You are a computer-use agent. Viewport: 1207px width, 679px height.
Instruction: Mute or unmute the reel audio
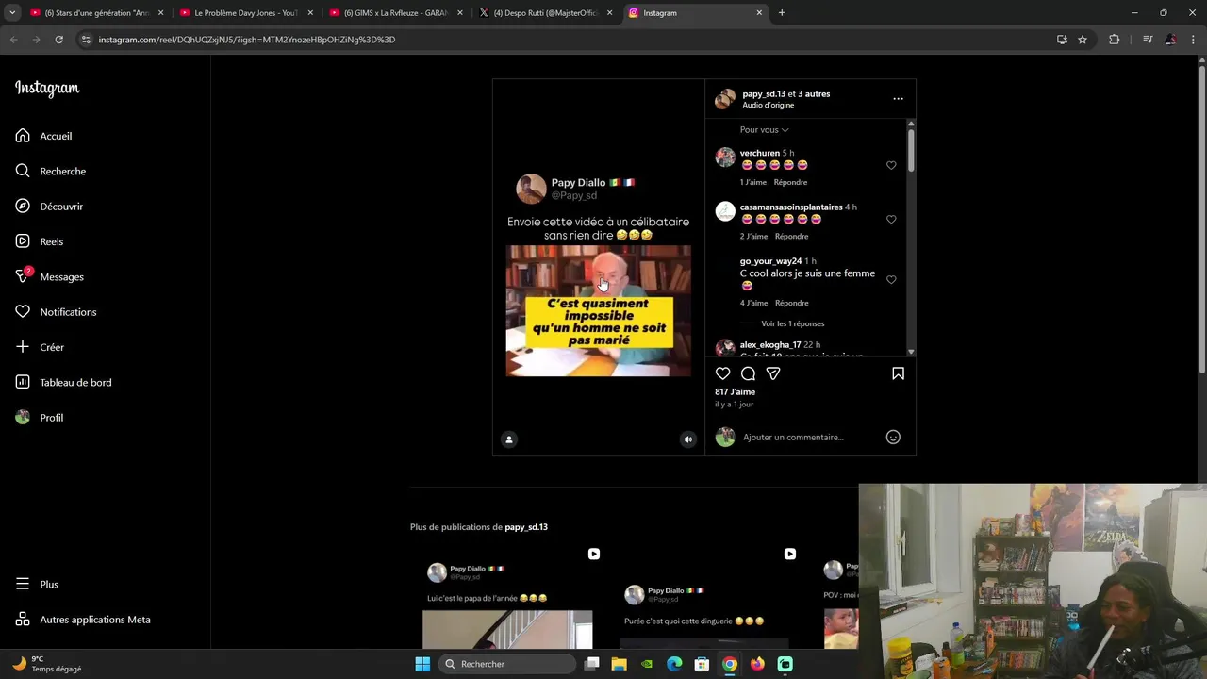(687, 439)
